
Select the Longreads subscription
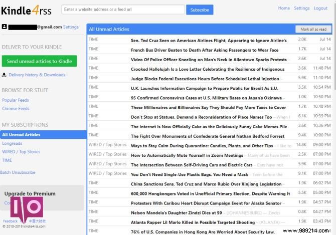coord(12,143)
